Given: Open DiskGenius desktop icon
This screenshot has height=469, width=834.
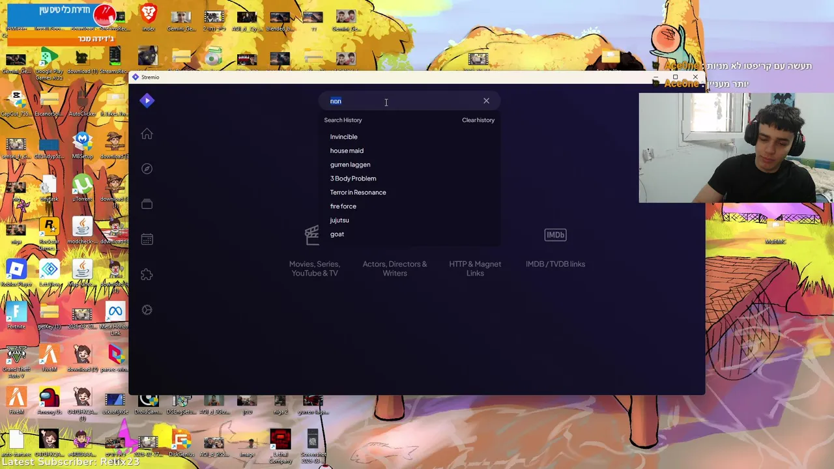Looking at the screenshot, I should click(x=181, y=443).
